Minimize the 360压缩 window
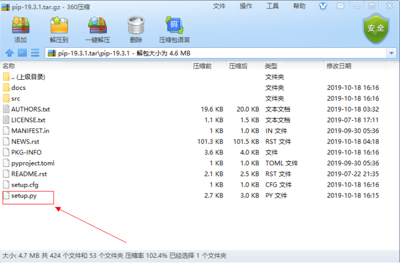400x263 pixels. point(357,6)
